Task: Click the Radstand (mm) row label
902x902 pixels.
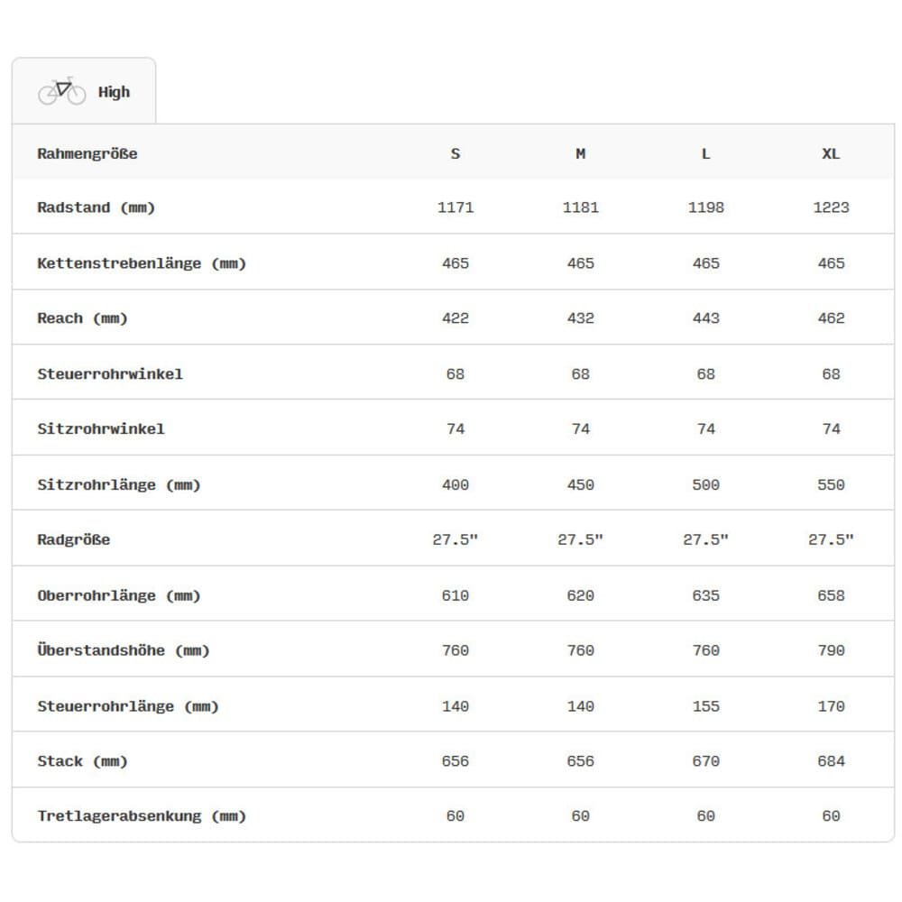Action: point(97,207)
